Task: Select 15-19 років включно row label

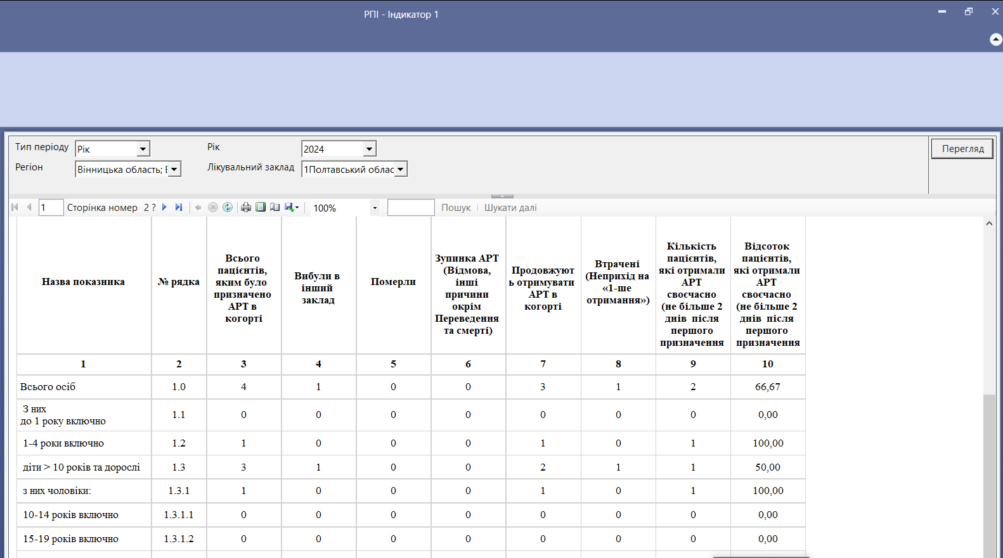Action: coord(70,539)
